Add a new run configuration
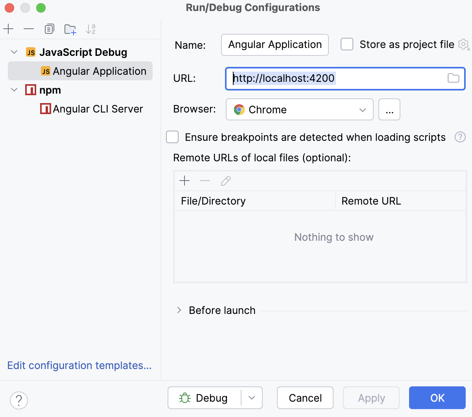This screenshot has height=417, width=472. (x=8, y=29)
